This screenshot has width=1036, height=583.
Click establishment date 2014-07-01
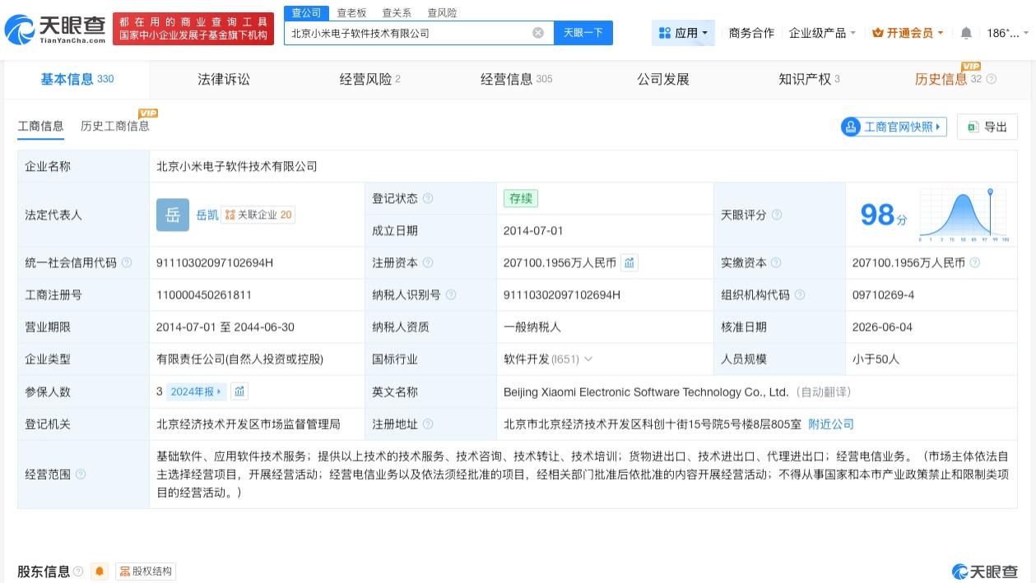[533, 231]
